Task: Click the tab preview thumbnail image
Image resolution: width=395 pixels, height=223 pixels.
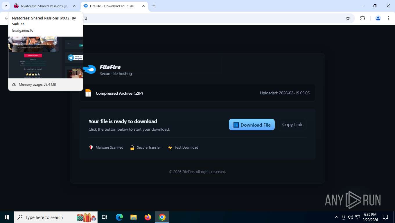Action: pos(46,57)
